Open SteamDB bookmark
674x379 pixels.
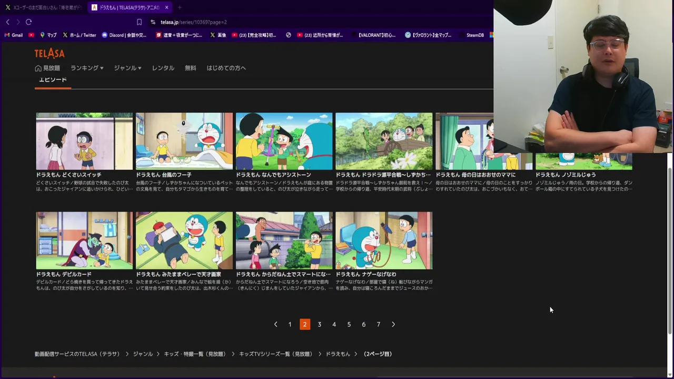472,35
